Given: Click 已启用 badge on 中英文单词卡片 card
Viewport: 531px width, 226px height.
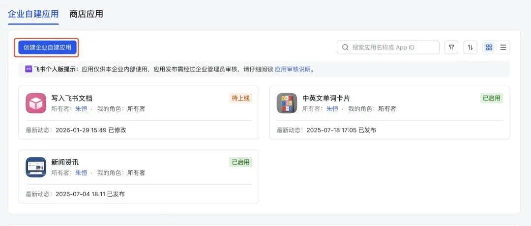Looking at the screenshot, I should pyautogui.click(x=491, y=98).
